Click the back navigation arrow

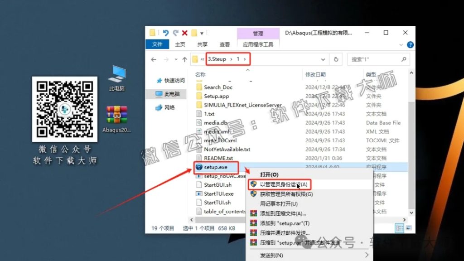pos(153,59)
